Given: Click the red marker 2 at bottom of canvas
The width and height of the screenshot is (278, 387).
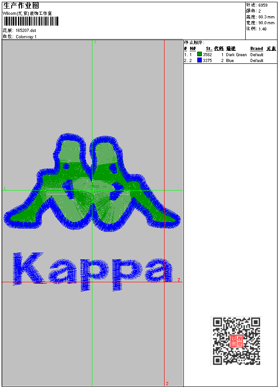Looking at the screenshot, I should tap(167, 383).
